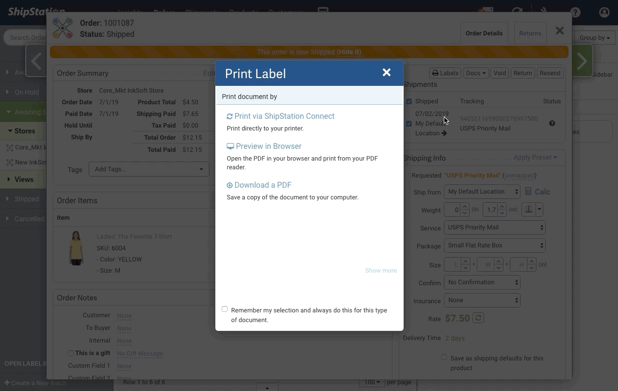Enable Remember my selection checkbox
The height and width of the screenshot is (391, 618).
pyautogui.click(x=225, y=309)
